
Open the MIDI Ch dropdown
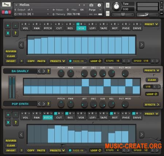coord(32,14)
